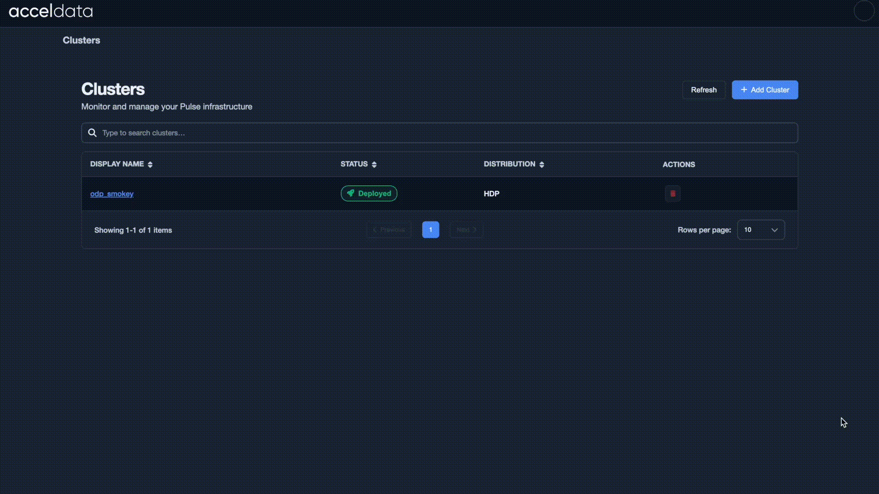This screenshot has width=879, height=494.
Task: Add a new cluster
Action: [x=765, y=90]
